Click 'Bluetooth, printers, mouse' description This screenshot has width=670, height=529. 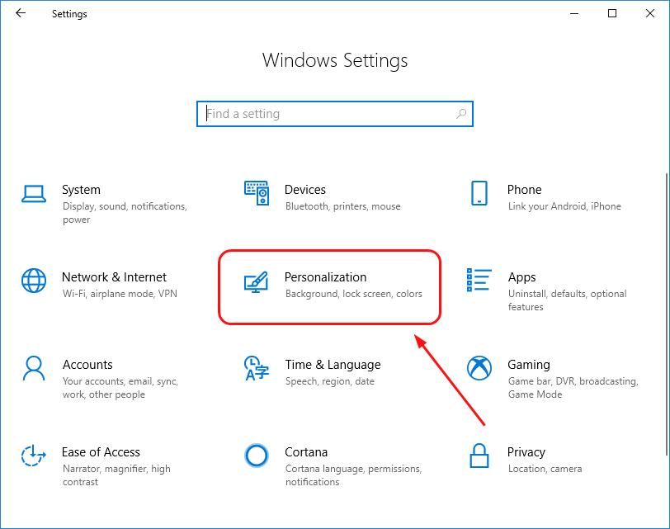pyautogui.click(x=342, y=206)
